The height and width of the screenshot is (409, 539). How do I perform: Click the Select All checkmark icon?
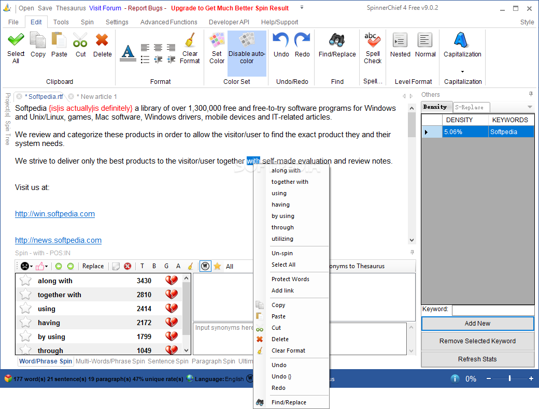tap(16, 40)
